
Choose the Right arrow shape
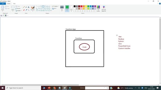45,8
